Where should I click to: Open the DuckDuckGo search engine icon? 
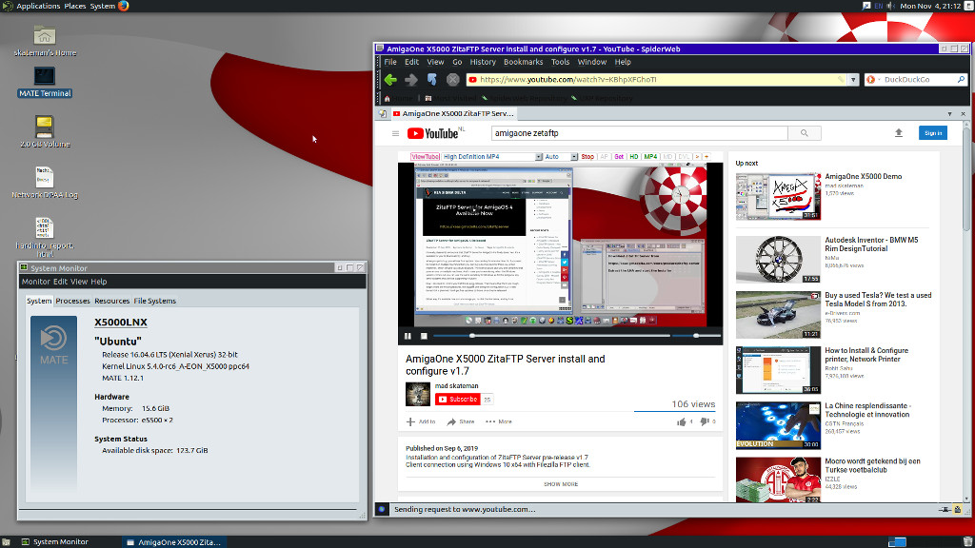click(870, 80)
